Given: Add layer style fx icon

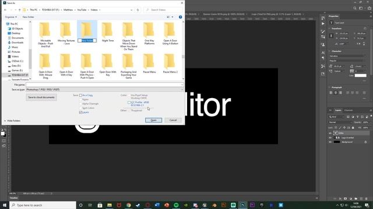Looking at the screenshot, I should [x=340, y=199].
